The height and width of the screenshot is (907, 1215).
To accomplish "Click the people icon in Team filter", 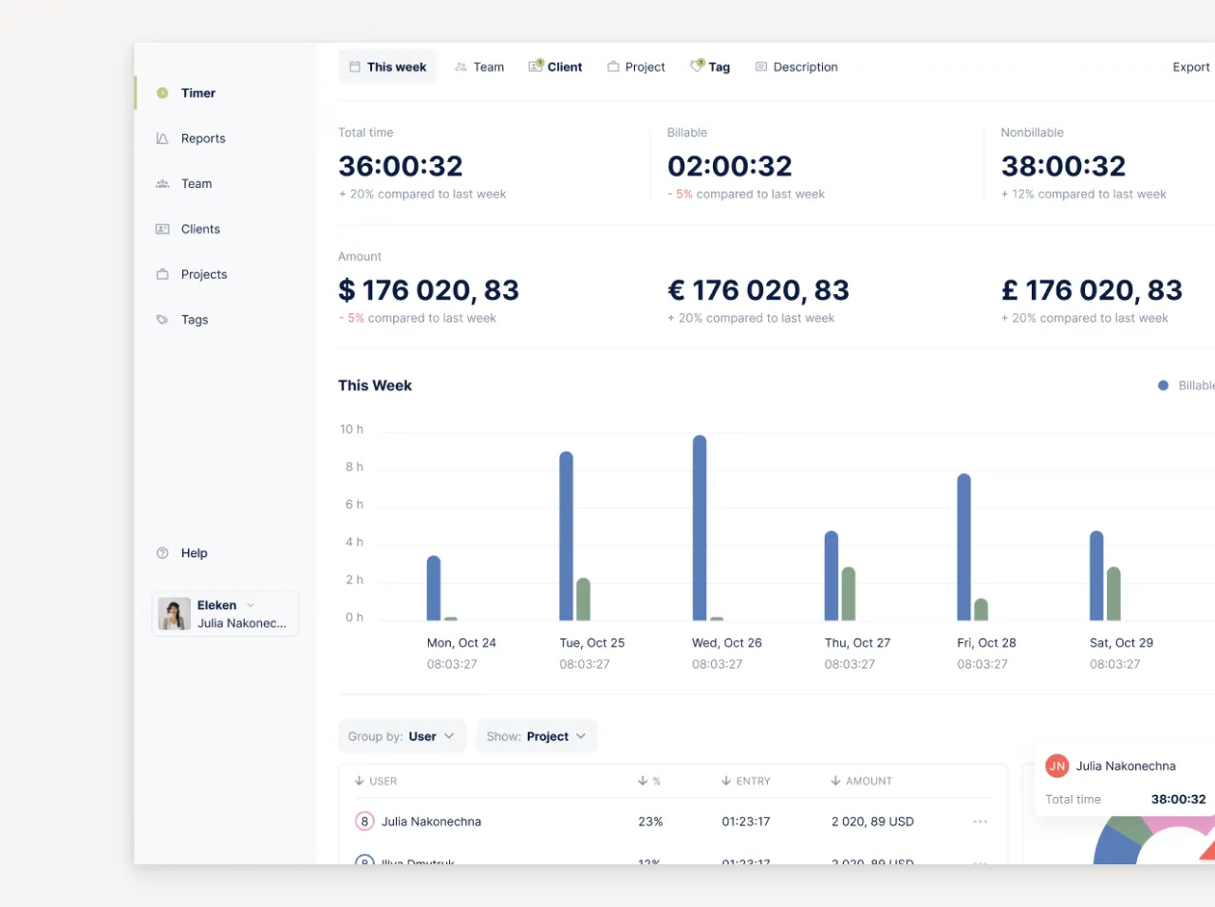I will point(461,66).
